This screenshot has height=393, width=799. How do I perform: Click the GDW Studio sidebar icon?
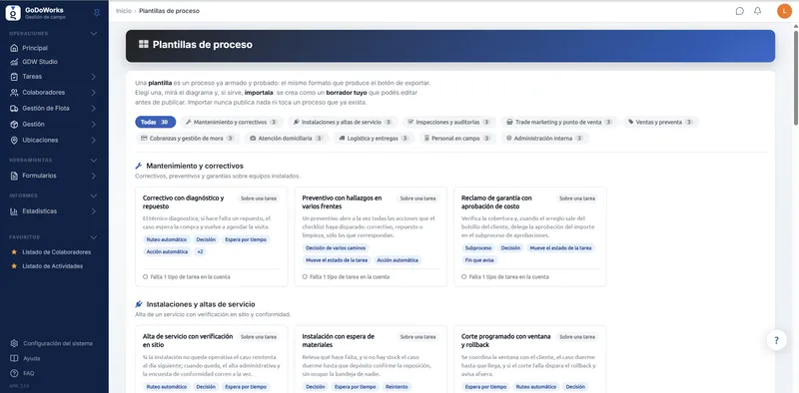pyautogui.click(x=14, y=62)
